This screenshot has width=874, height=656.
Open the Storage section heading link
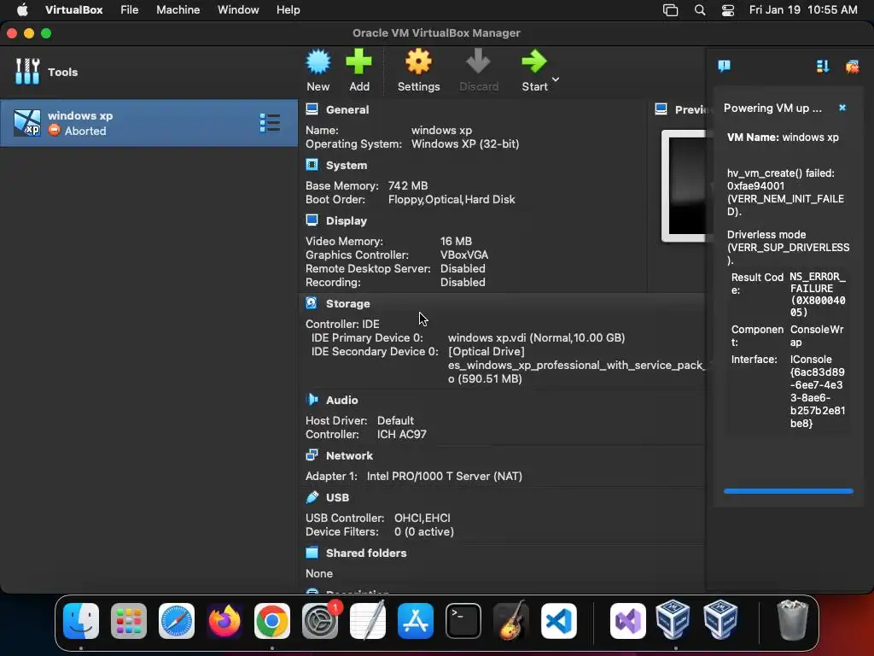pos(348,303)
